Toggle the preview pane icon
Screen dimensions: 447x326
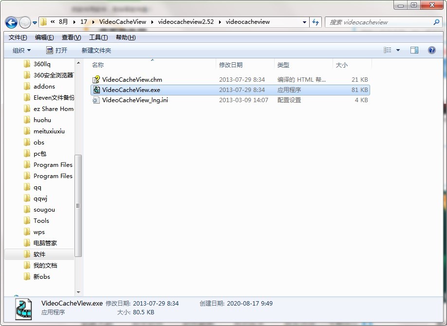pos(414,50)
